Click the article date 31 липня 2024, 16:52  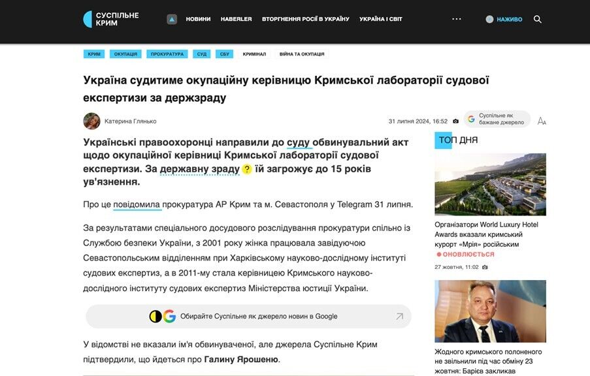click(418, 121)
